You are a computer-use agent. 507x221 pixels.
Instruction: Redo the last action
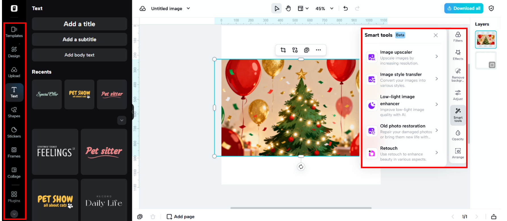tap(357, 8)
